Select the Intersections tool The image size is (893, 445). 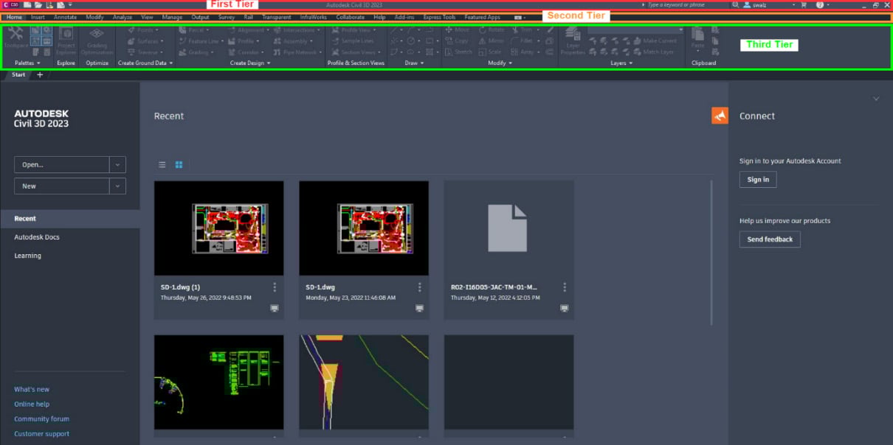297,30
